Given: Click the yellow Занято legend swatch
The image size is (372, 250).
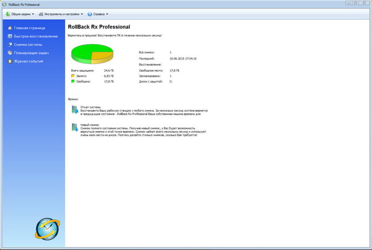Looking at the screenshot, I should tap(73, 75).
